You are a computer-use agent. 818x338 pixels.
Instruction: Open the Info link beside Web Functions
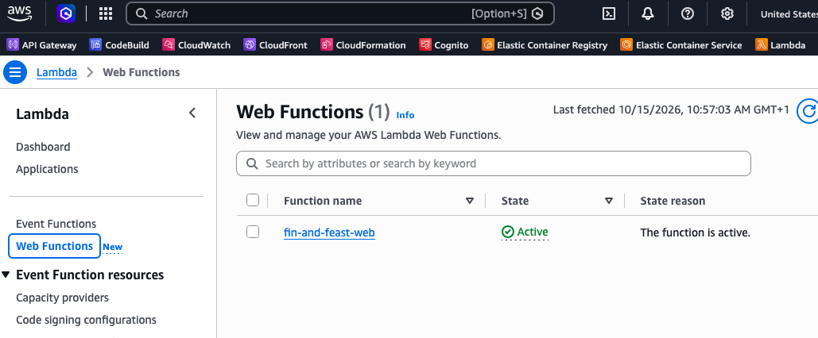[x=405, y=115]
